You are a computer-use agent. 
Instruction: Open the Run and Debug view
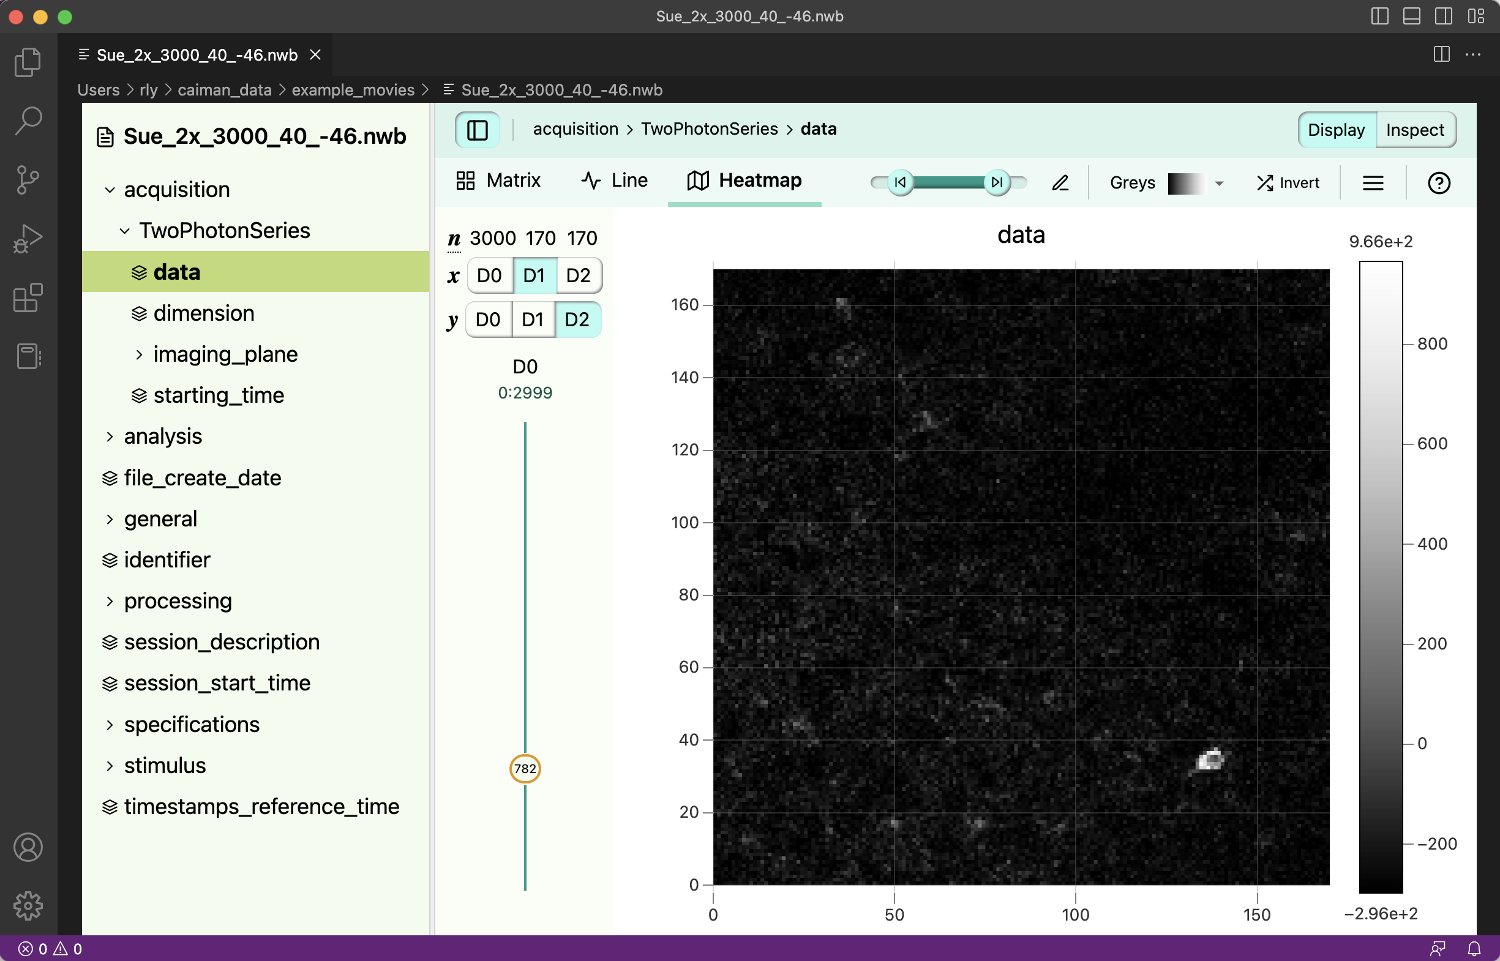(x=28, y=239)
